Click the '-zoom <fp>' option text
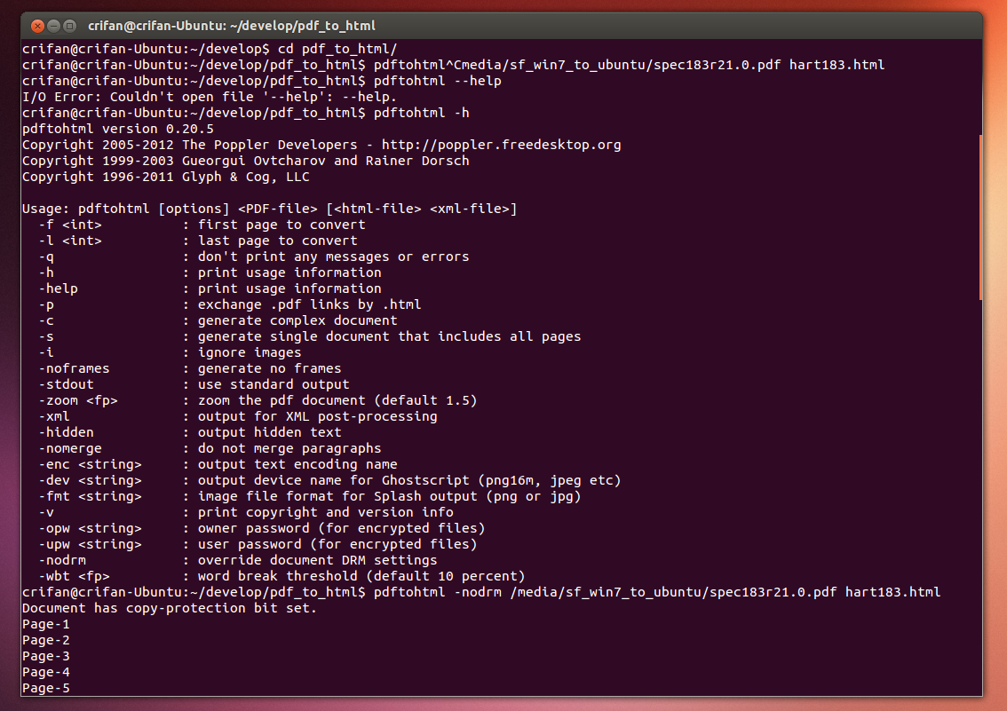This screenshot has height=711, width=1007. (x=78, y=400)
